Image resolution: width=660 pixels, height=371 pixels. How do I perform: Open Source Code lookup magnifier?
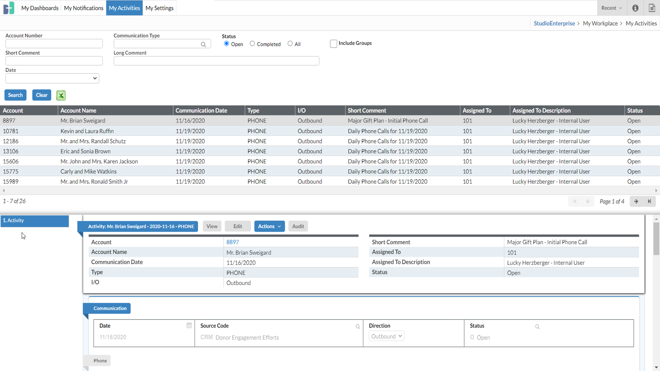click(x=358, y=327)
